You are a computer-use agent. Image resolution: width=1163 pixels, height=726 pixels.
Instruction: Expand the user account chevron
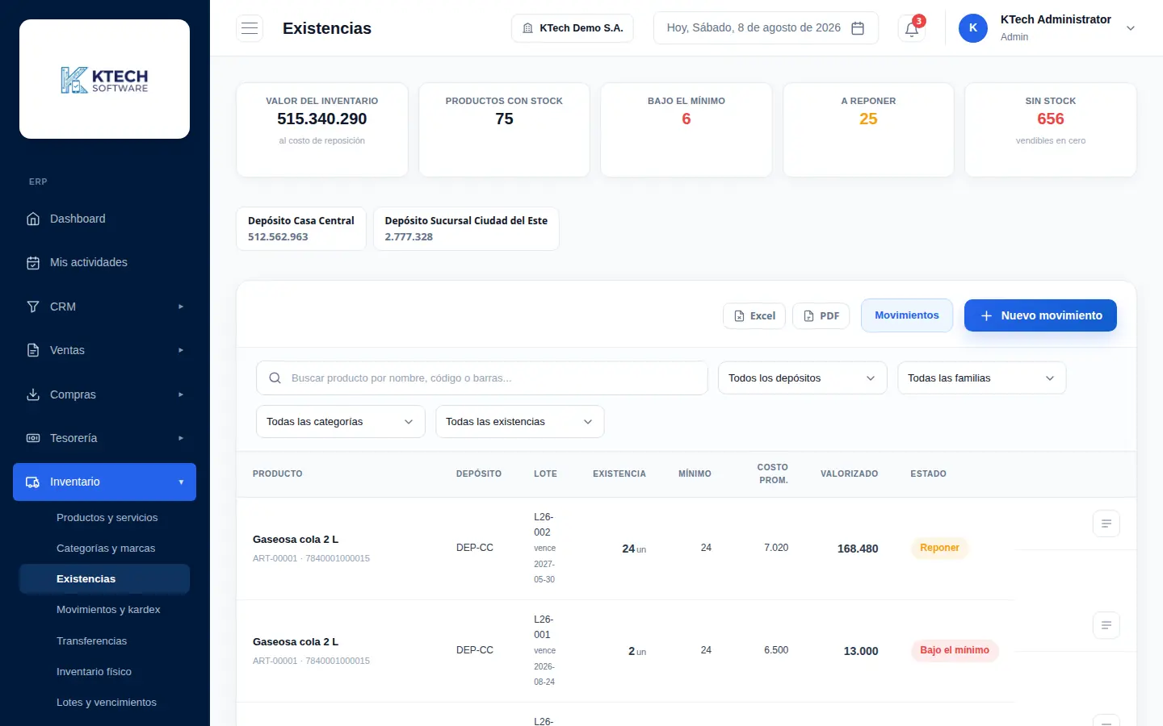pos(1131,28)
